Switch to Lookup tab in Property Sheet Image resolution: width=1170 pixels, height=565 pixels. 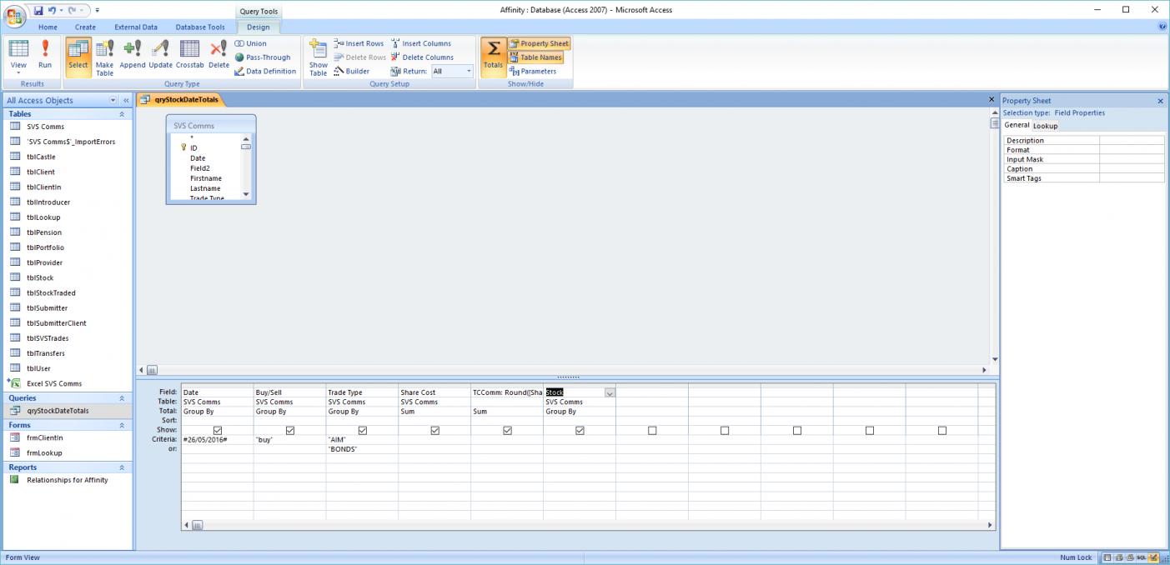[1045, 126]
